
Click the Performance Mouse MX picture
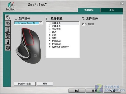tap(28, 46)
